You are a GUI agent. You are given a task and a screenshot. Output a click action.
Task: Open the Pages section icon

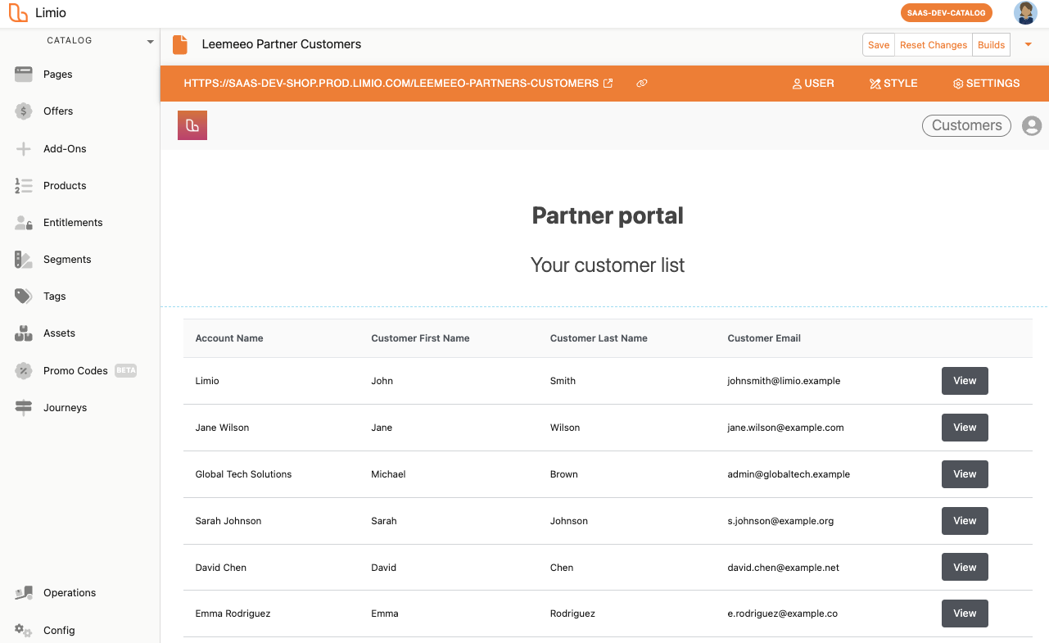click(x=24, y=75)
